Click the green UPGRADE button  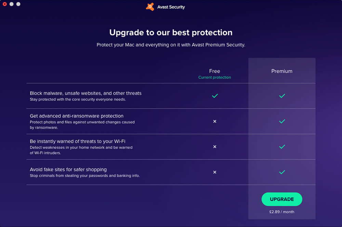[282, 199]
